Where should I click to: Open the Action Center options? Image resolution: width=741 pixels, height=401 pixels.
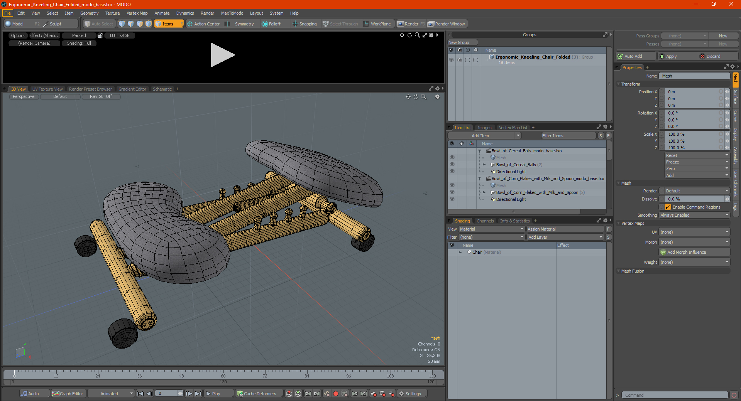coord(203,24)
